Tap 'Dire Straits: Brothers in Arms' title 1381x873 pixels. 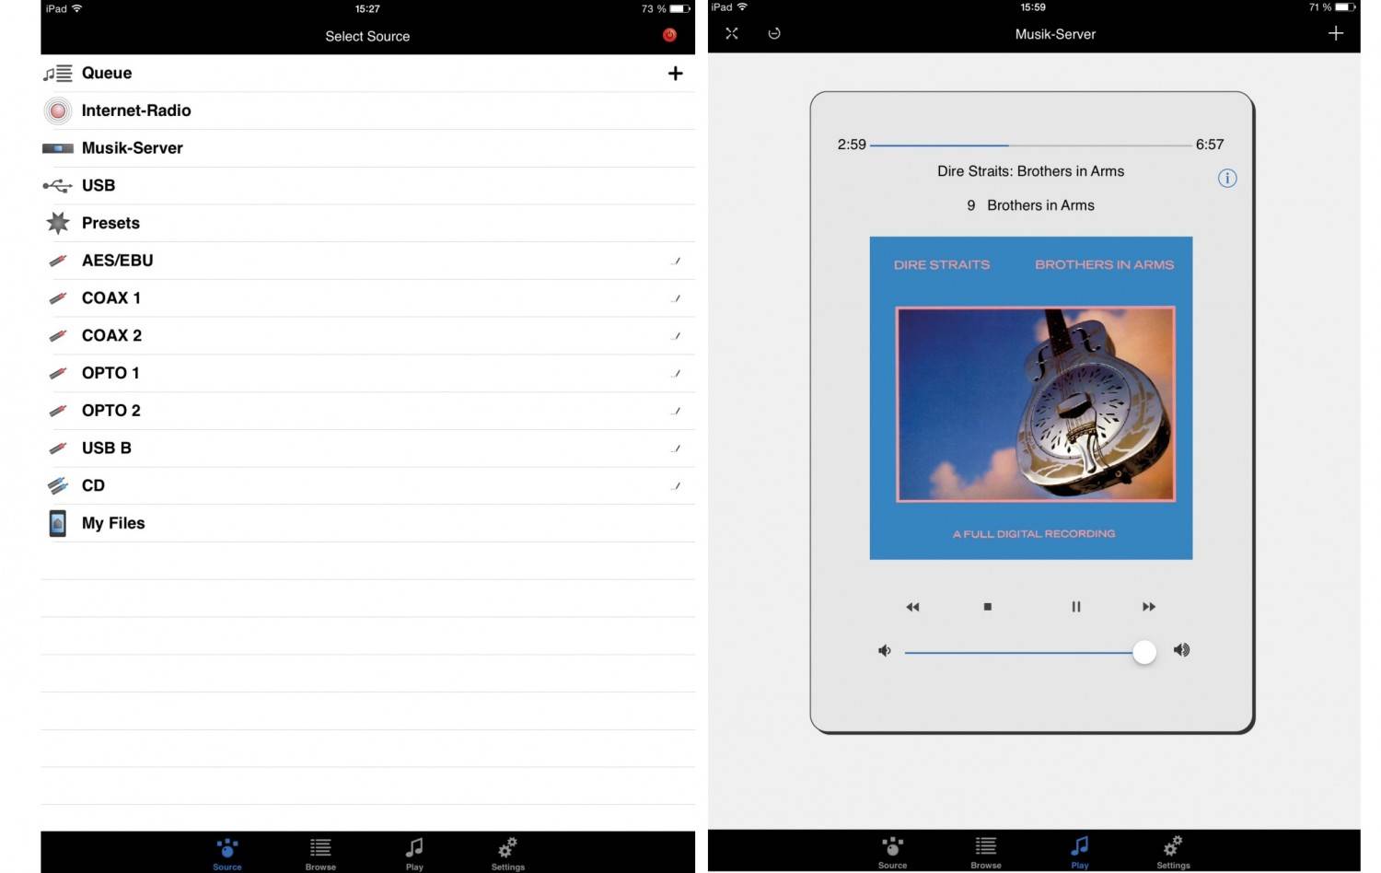pyautogui.click(x=1031, y=171)
